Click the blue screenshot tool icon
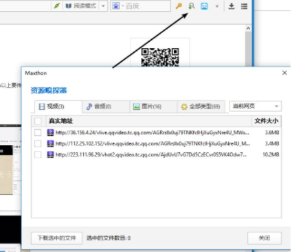The height and width of the screenshot is (252, 292). coord(204,6)
